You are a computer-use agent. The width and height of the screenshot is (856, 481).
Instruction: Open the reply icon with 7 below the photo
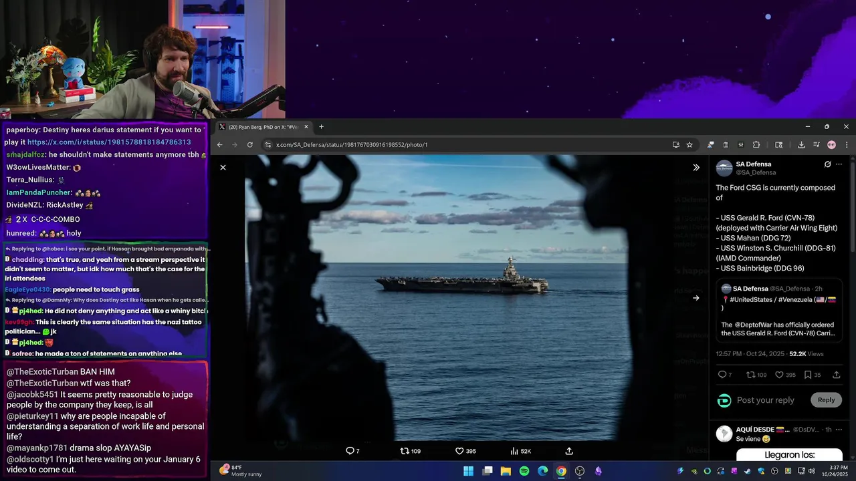click(x=352, y=451)
